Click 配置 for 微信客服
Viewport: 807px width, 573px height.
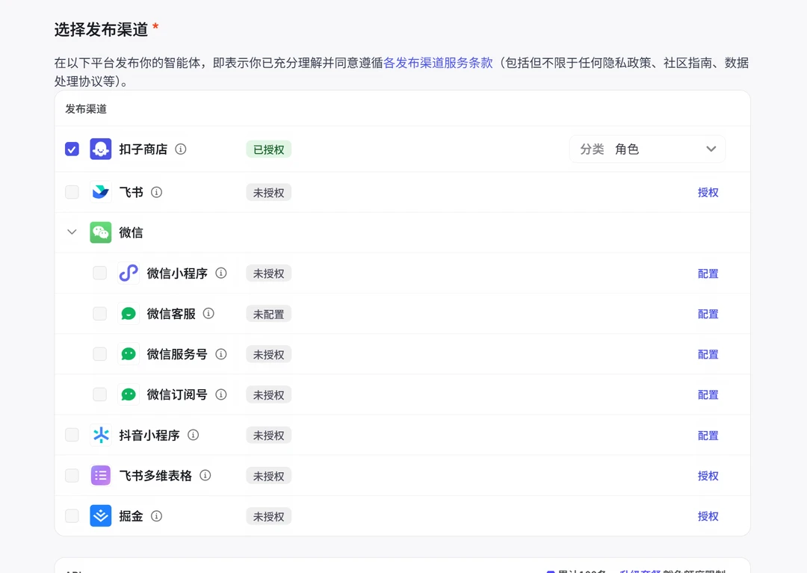(x=708, y=314)
